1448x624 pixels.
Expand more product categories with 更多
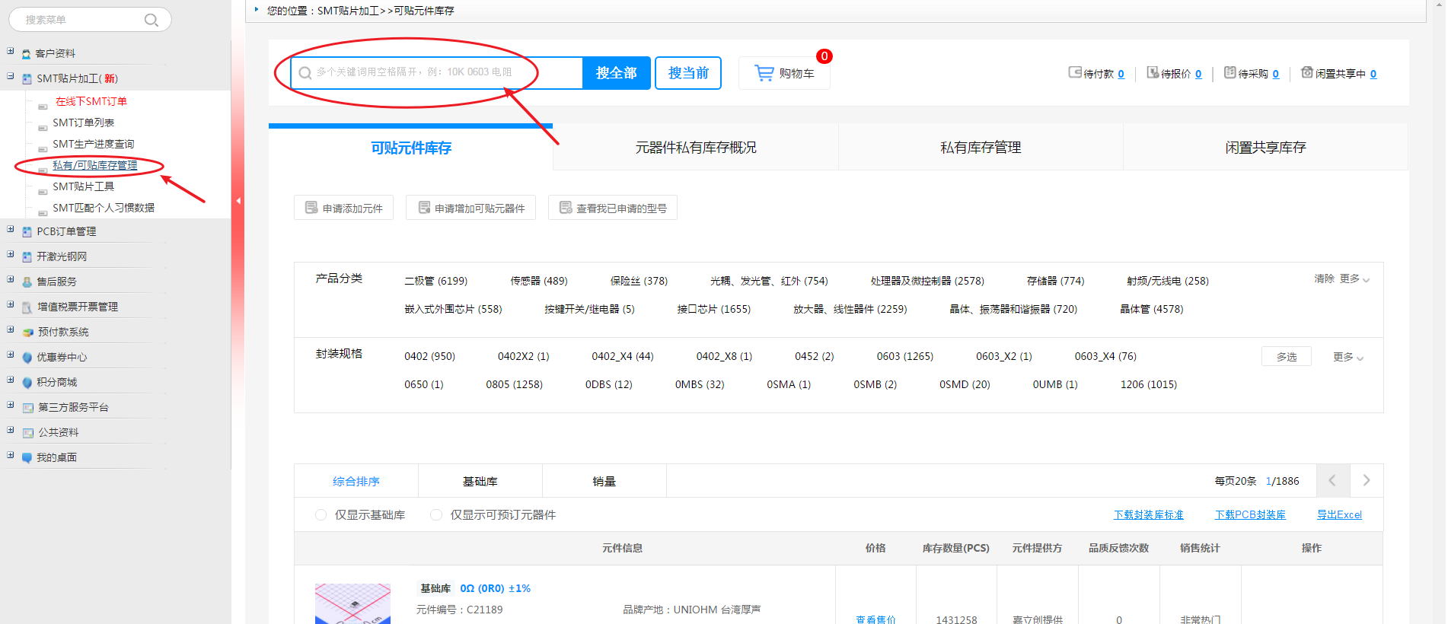pos(1354,279)
